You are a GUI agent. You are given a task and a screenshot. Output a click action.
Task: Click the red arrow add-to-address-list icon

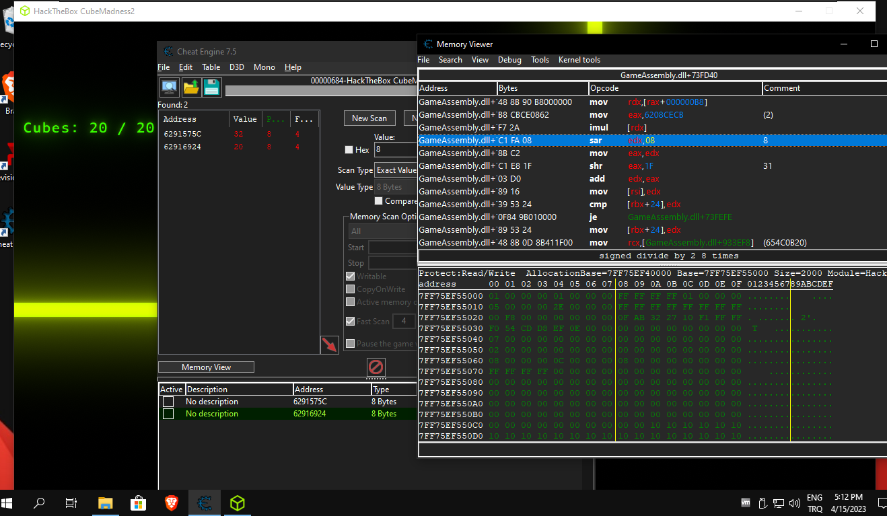[329, 344]
